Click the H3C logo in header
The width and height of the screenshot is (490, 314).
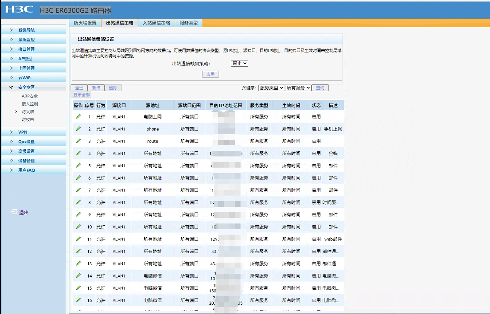click(x=19, y=10)
